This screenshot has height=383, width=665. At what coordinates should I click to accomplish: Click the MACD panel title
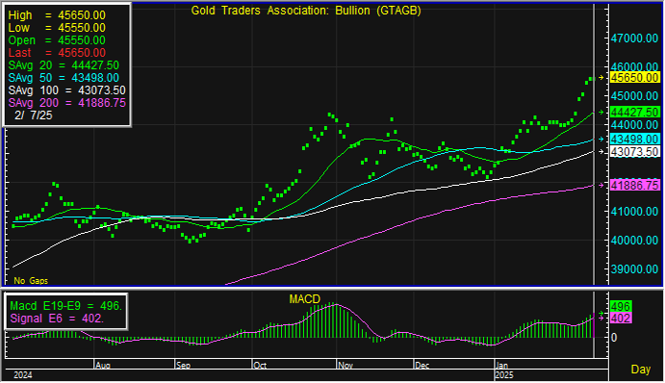pyautogui.click(x=304, y=299)
